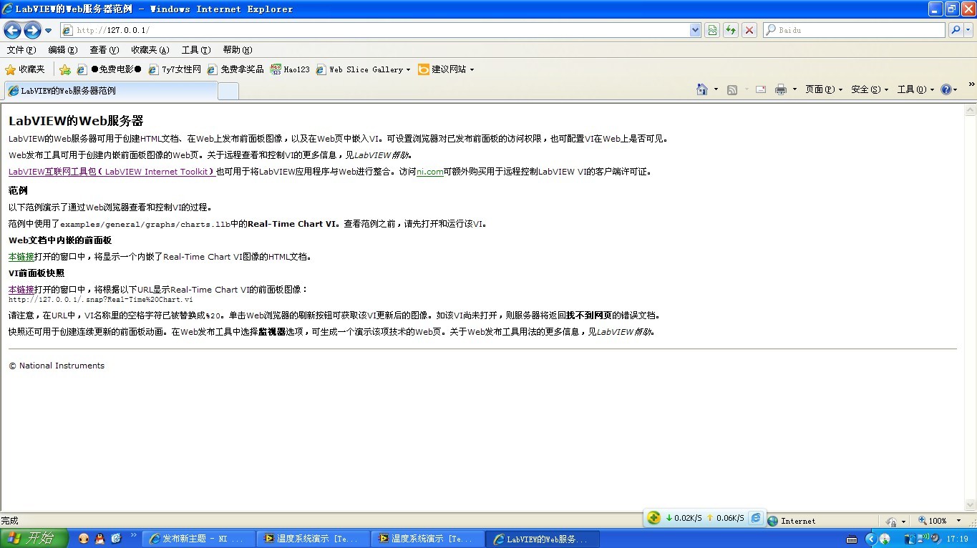Switch to second 温度系统演示 taskbar window
The image size is (977, 548).
pos(428,539)
